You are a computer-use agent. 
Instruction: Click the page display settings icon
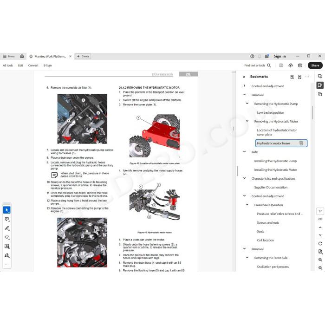tap(320, 252)
